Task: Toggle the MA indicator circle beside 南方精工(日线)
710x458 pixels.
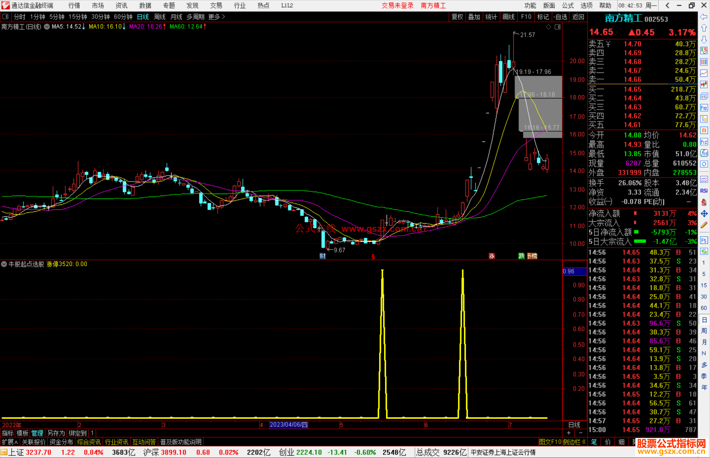Action: pos(47,27)
